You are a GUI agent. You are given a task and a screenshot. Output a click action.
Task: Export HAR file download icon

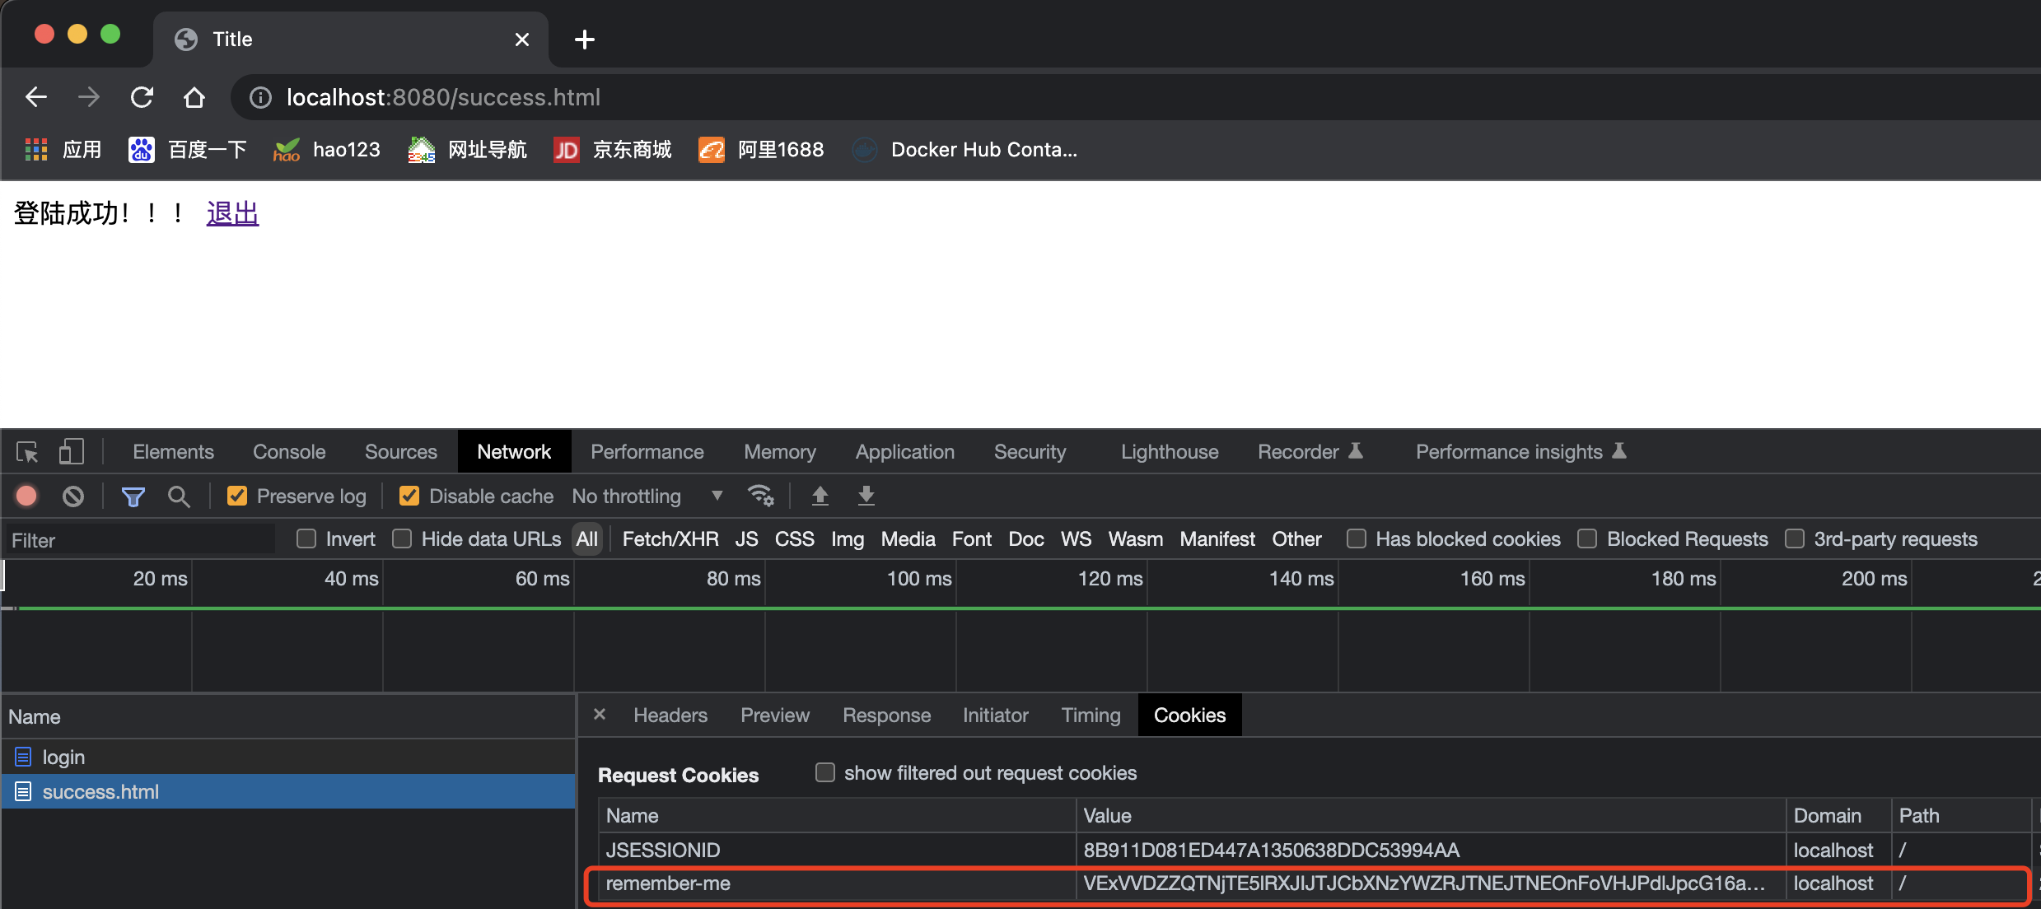(866, 496)
